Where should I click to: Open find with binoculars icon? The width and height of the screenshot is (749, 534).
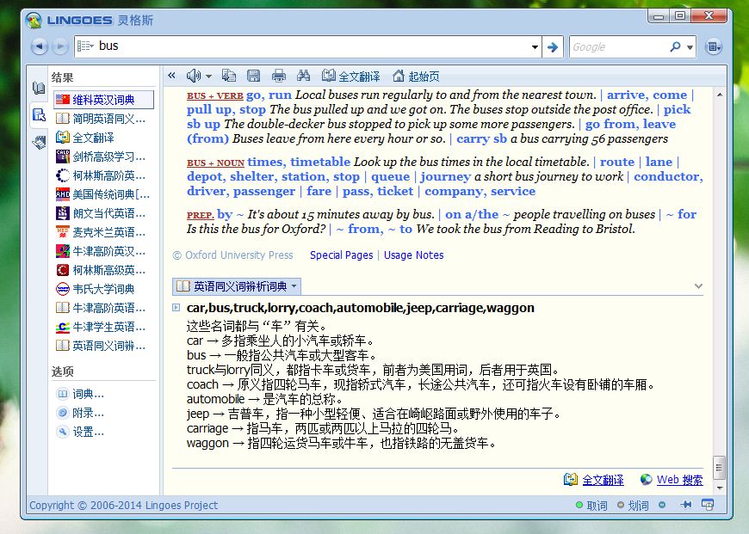(x=303, y=76)
